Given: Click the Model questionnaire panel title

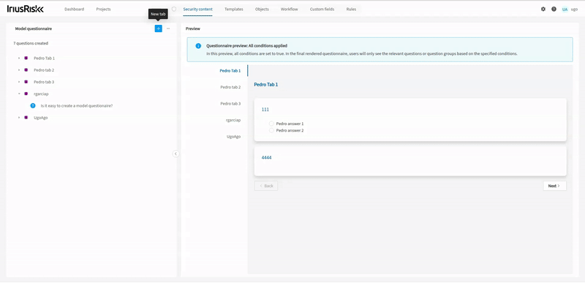Looking at the screenshot, I should 34,29.
